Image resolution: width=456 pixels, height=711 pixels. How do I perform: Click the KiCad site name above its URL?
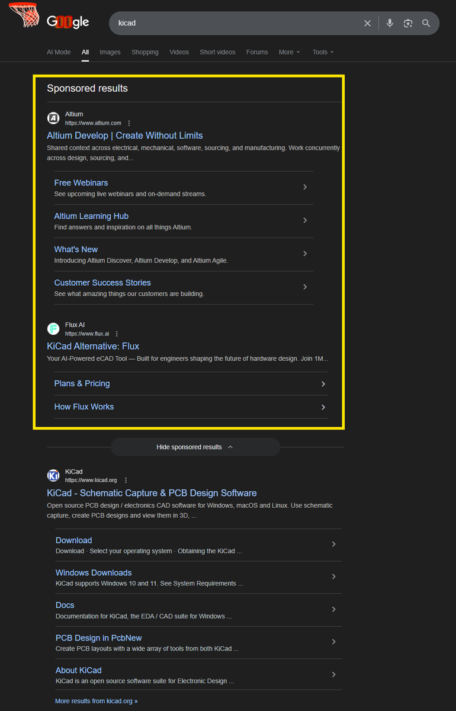[73, 472]
